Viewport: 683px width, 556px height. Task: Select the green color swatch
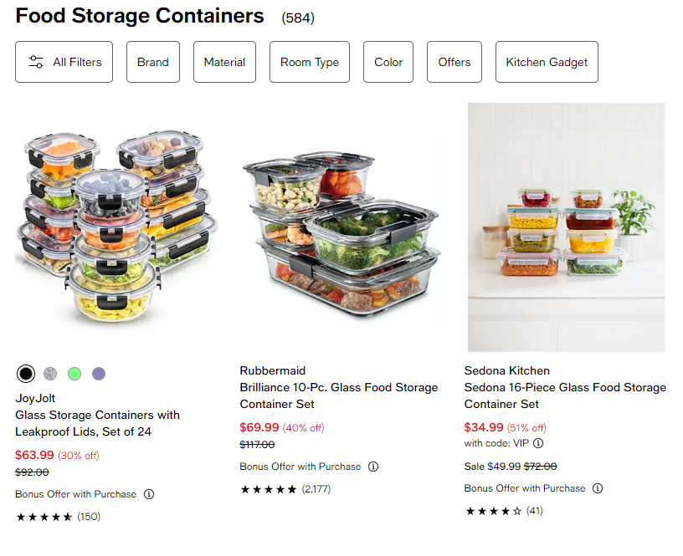point(74,374)
